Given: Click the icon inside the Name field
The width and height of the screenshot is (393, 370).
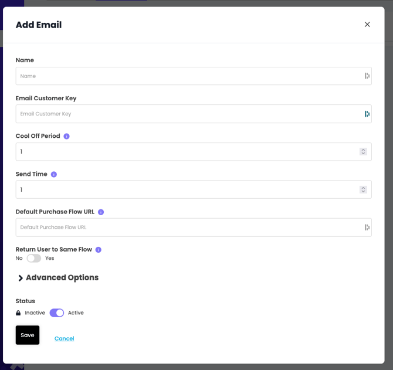Looking at the screenshot, I should click(367, 76).
